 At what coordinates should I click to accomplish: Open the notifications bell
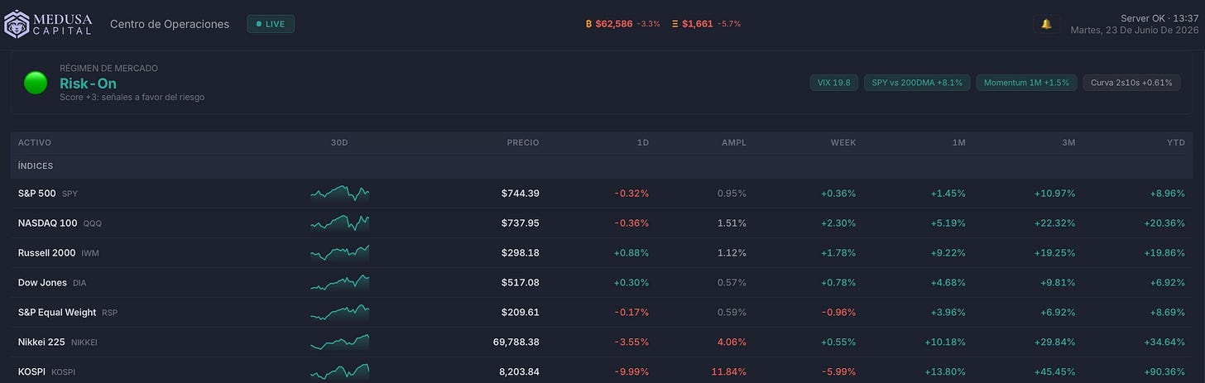(1046, 24)
